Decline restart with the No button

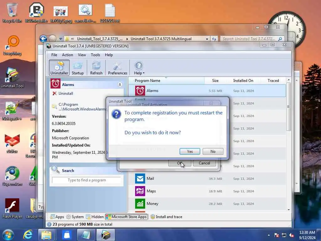(213, 152)
